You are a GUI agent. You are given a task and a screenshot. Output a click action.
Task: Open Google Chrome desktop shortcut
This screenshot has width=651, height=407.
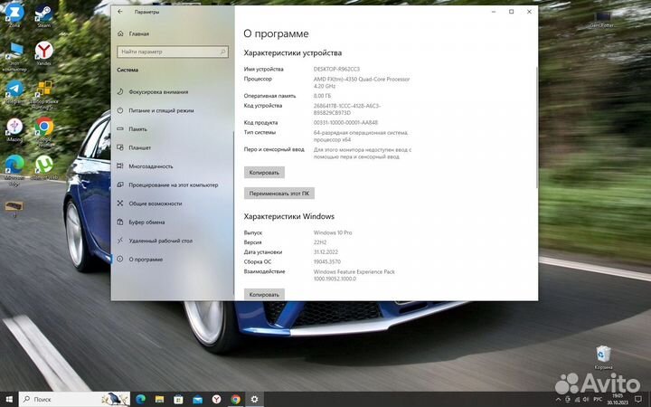coord(44,132)
